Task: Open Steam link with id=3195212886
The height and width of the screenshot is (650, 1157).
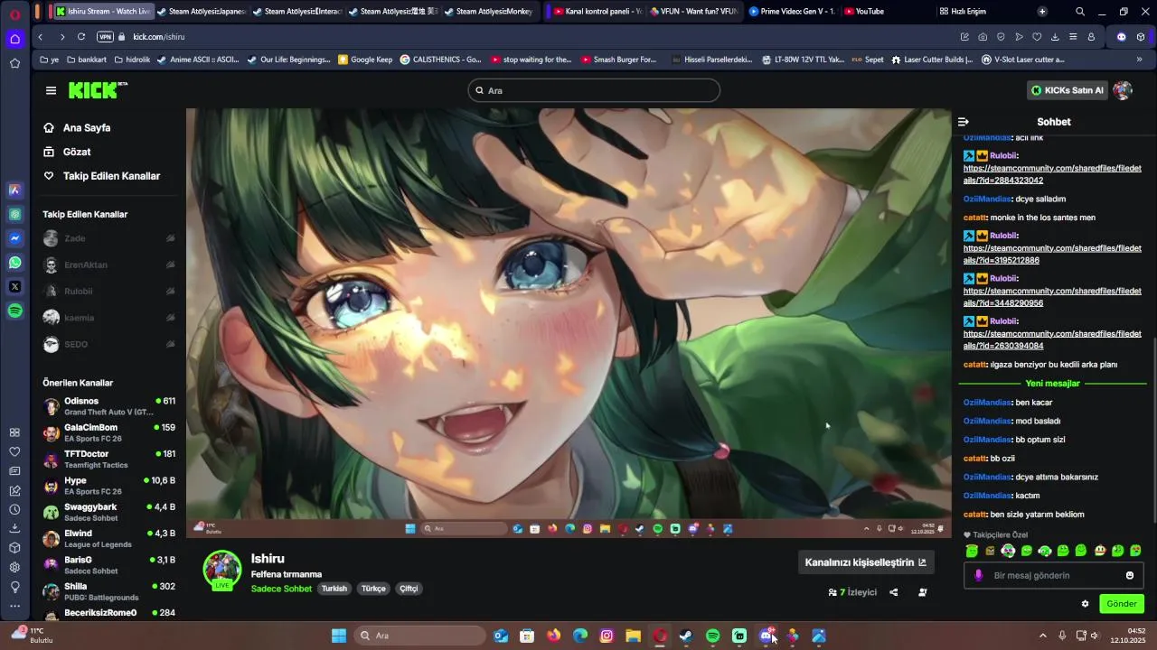Action: pos(1052,255)
